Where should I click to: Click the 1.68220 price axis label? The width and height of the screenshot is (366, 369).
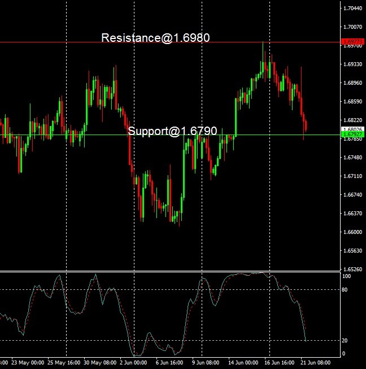(352, 120)
